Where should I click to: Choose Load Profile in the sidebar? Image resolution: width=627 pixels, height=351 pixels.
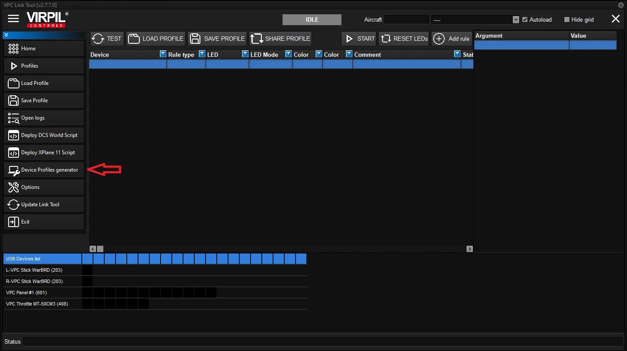44,83
